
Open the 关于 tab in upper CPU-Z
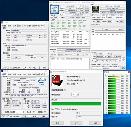click(42, 26)
